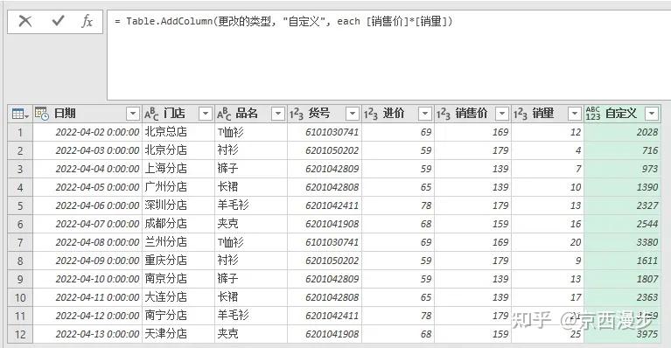Change data type icon of 销量 column

[521, 114]
